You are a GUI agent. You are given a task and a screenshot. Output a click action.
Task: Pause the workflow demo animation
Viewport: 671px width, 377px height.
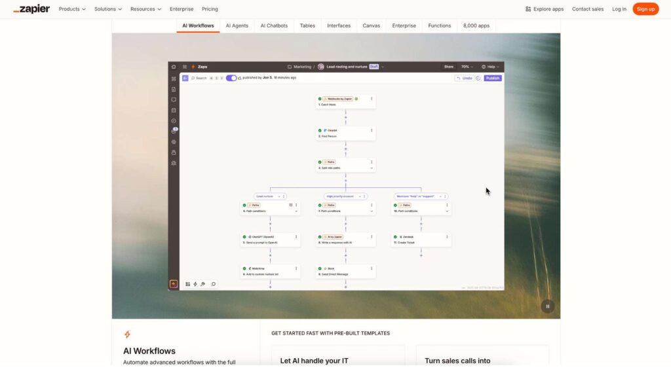tap(547, 306)
